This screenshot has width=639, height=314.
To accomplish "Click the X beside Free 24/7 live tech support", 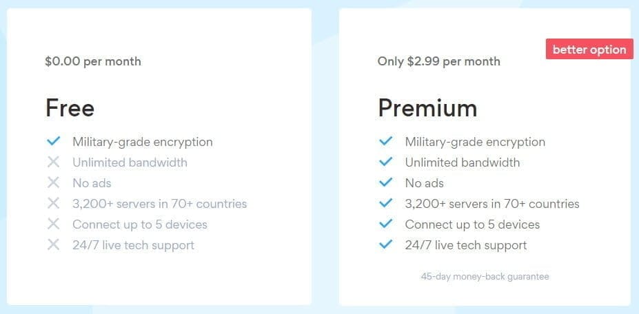I will pos(54,245).
